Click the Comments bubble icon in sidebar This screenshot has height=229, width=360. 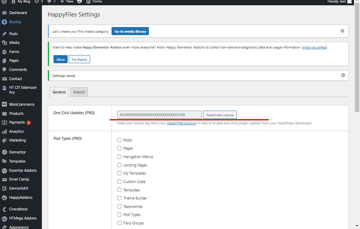(4, 70)
